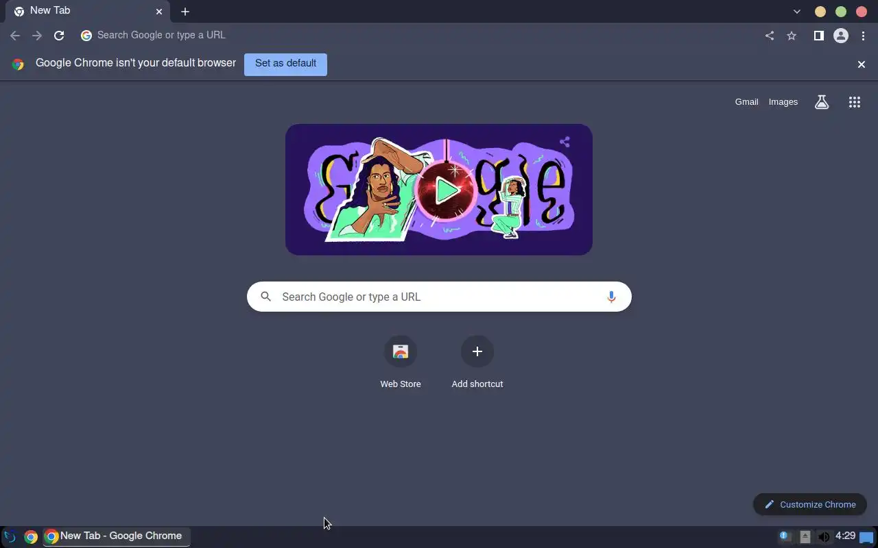Close the New Tab tab
This screenshot has height=548, width=878.
(x=159, y=12)
